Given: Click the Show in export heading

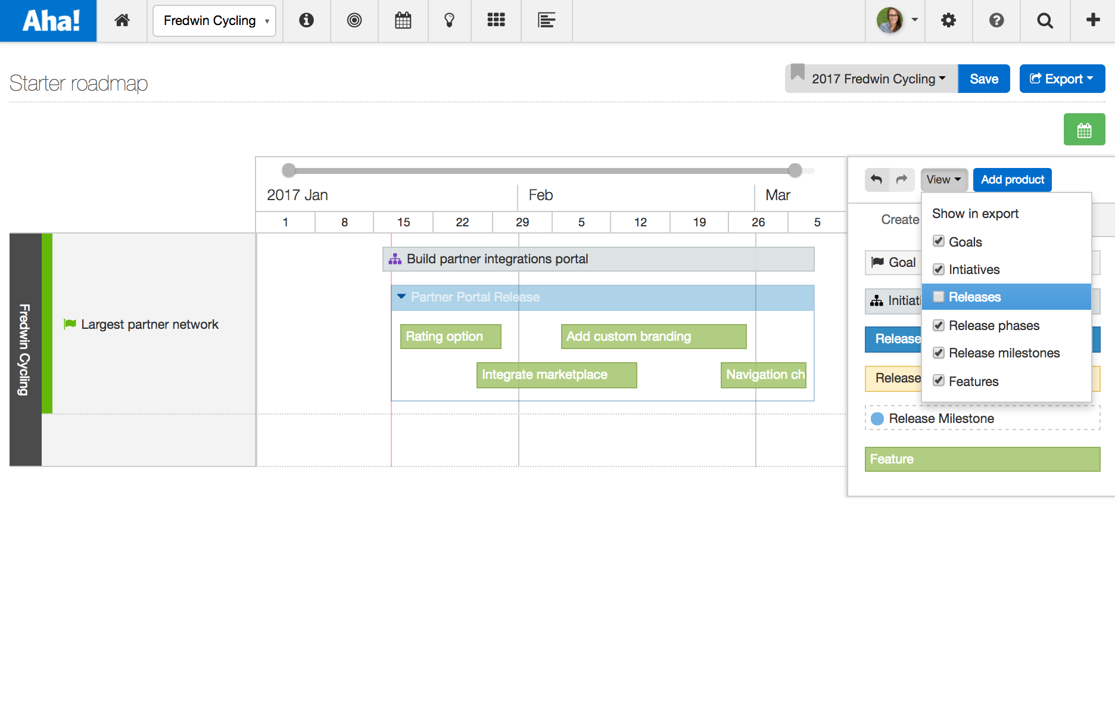Looking at the screenshot, I should [x=975, y=213].
